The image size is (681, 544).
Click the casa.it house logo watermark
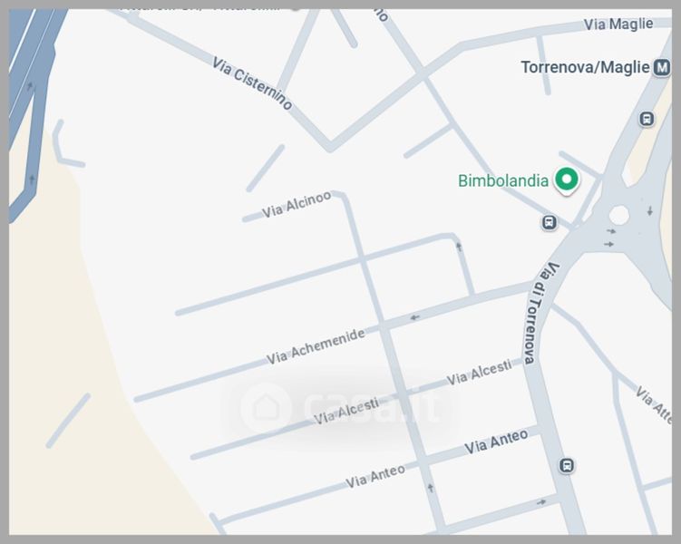coord(266,408)
